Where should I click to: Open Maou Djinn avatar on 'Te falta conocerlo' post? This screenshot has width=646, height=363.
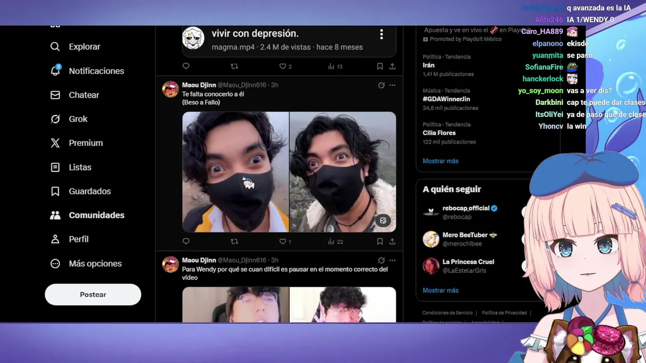171,89
